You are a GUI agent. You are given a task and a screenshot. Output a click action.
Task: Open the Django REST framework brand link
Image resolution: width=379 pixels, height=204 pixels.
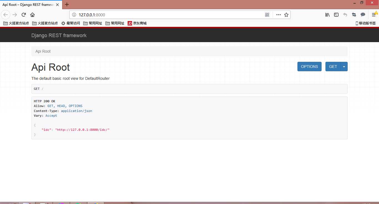pos(59,35)
